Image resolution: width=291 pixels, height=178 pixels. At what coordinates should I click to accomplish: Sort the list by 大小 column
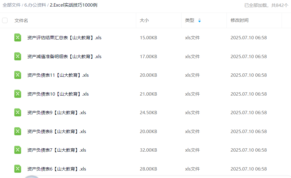[x=144, y=20]
